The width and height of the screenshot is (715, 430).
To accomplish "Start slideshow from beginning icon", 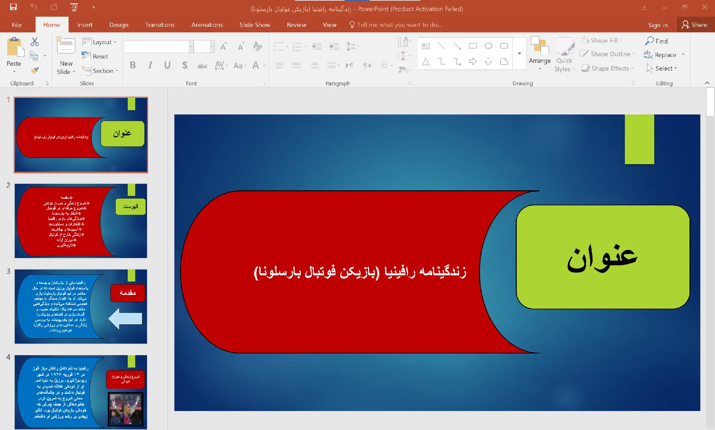I will tap(74, 7).
